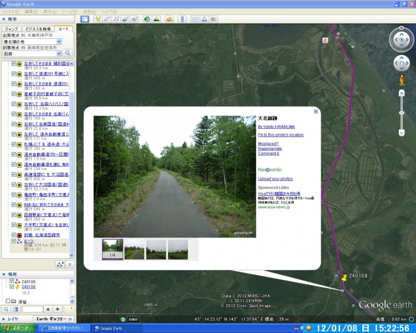Click 'Fly to this photo's location' link
The width and height of the screenshot is (416, 333).
pos(281,135)
